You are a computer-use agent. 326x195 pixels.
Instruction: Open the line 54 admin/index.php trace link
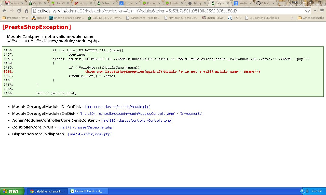[90, 134]
